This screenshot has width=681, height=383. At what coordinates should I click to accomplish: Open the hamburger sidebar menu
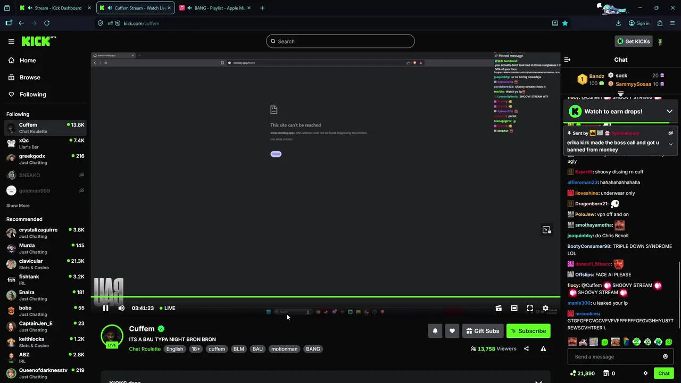click(11, 41)
